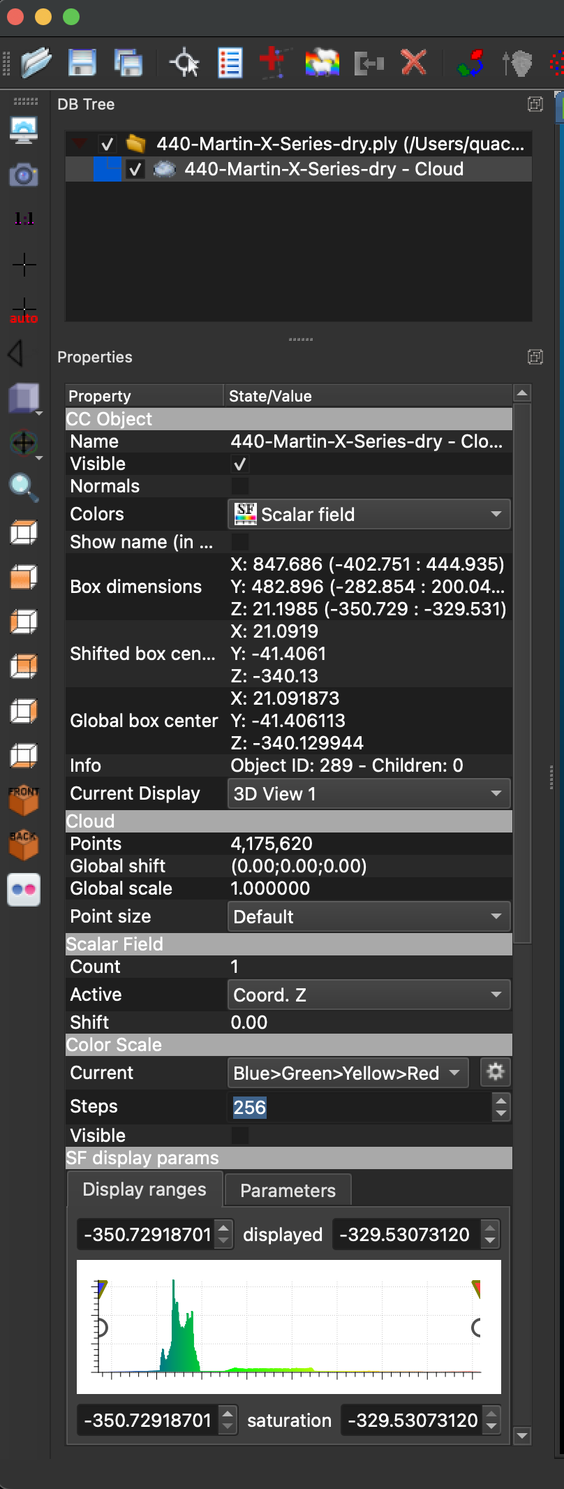Open color scale editor via gear button
Viewport: 564px width, 1489px height.
[x=496, y=1072]
